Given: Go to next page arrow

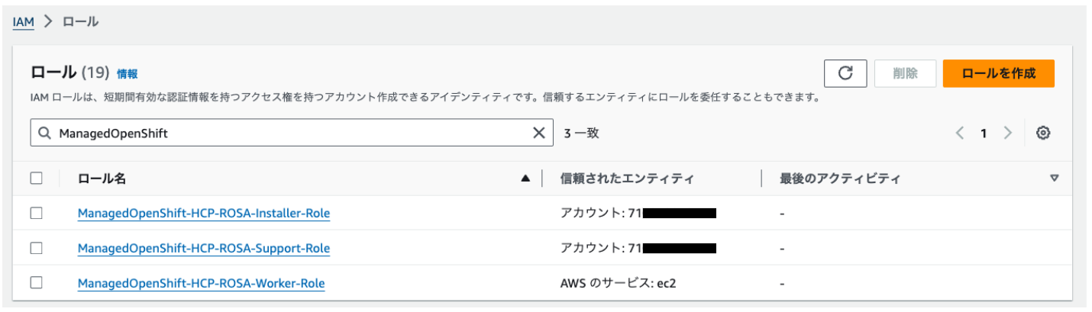Looking at the screenshot, I should (1008, 133).
